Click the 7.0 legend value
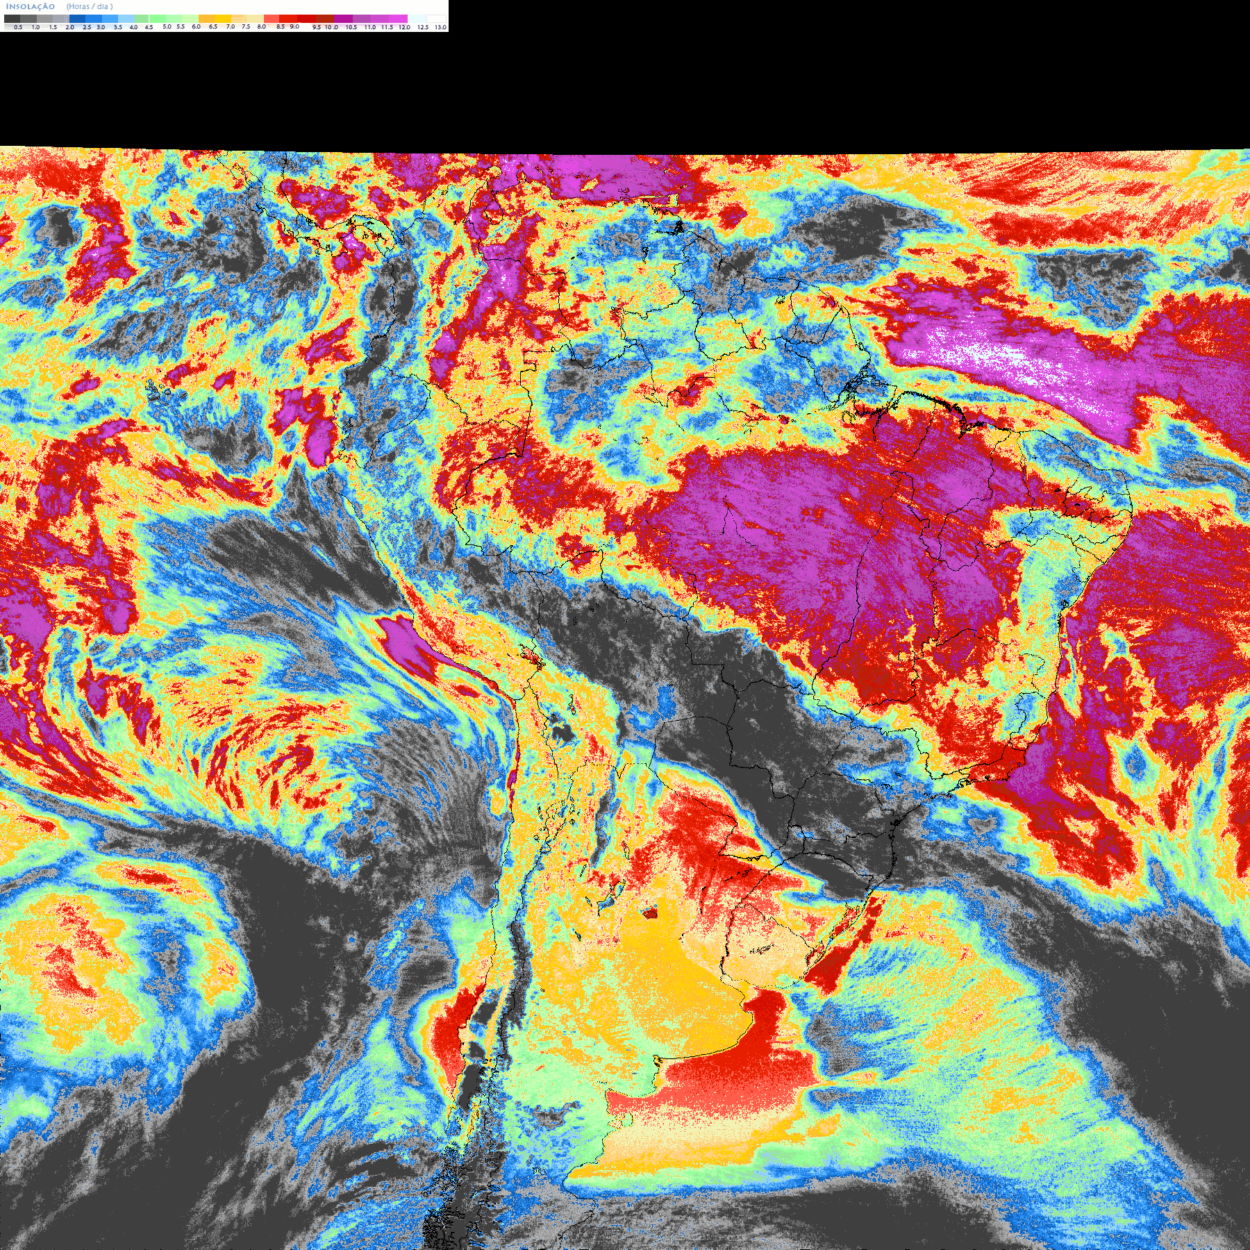The width and height of the screenshot is (1250, 1250). [231, 26]
